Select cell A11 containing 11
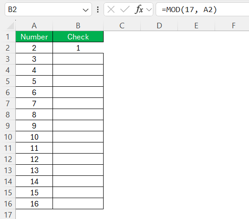The height and width of the screenshot is (219, 249). click(34, 148)
